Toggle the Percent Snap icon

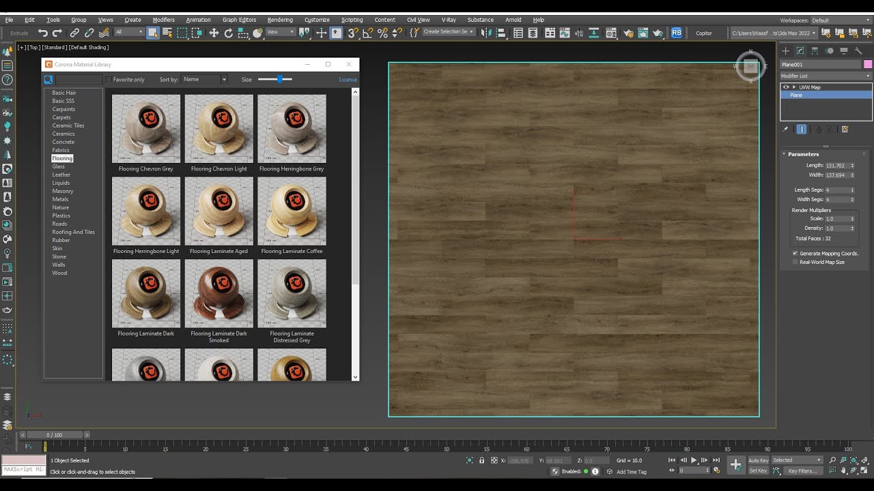pos(382,33)
